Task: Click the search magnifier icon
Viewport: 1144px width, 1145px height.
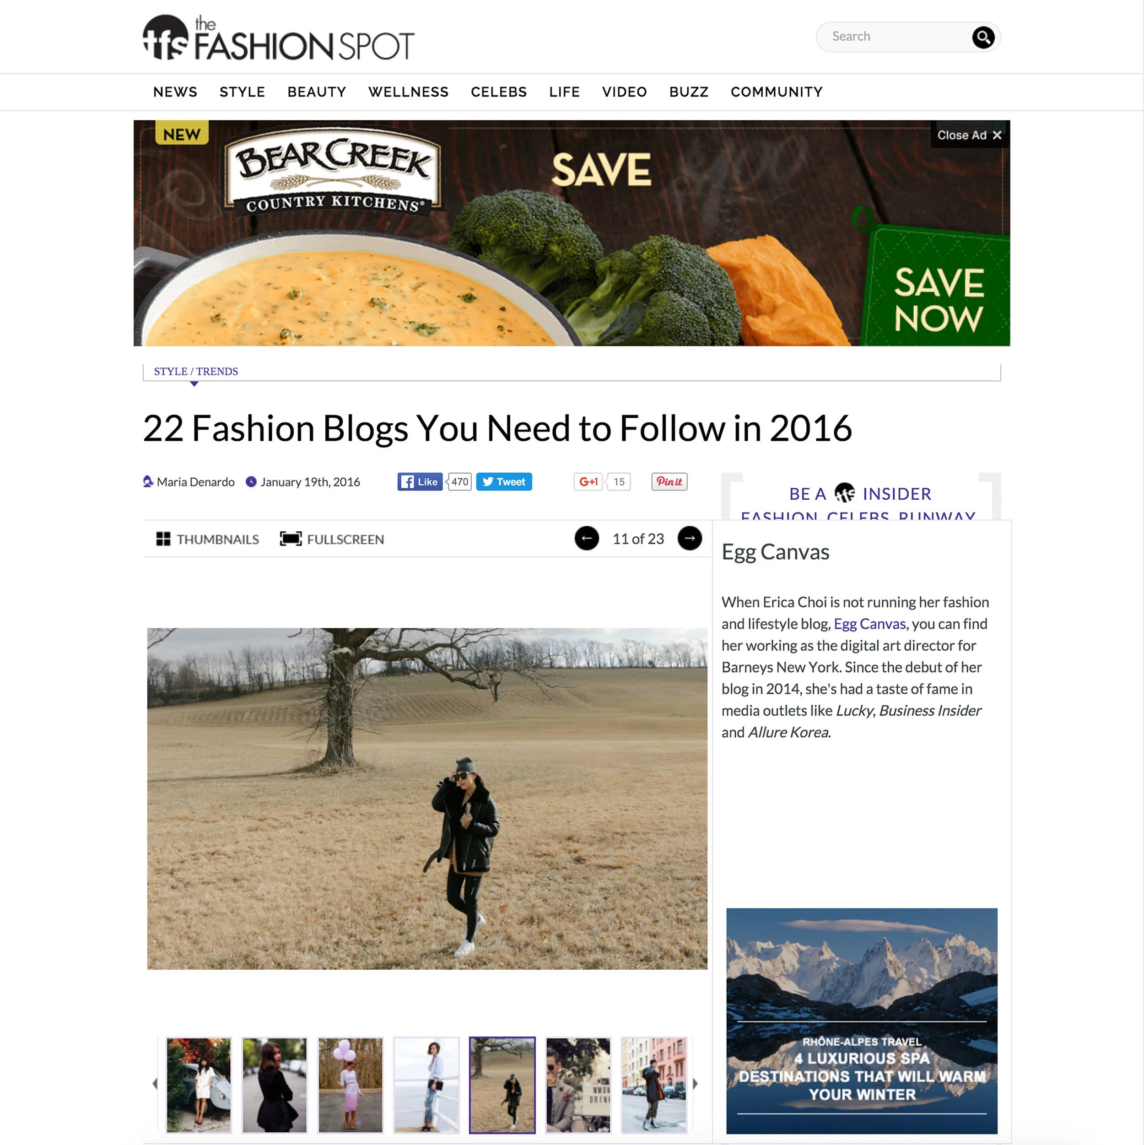Action: coord(983,38)
